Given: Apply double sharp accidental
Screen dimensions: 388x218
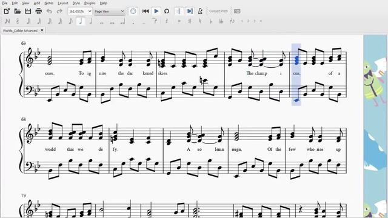Looking at the screenshot, I should 179,21.
